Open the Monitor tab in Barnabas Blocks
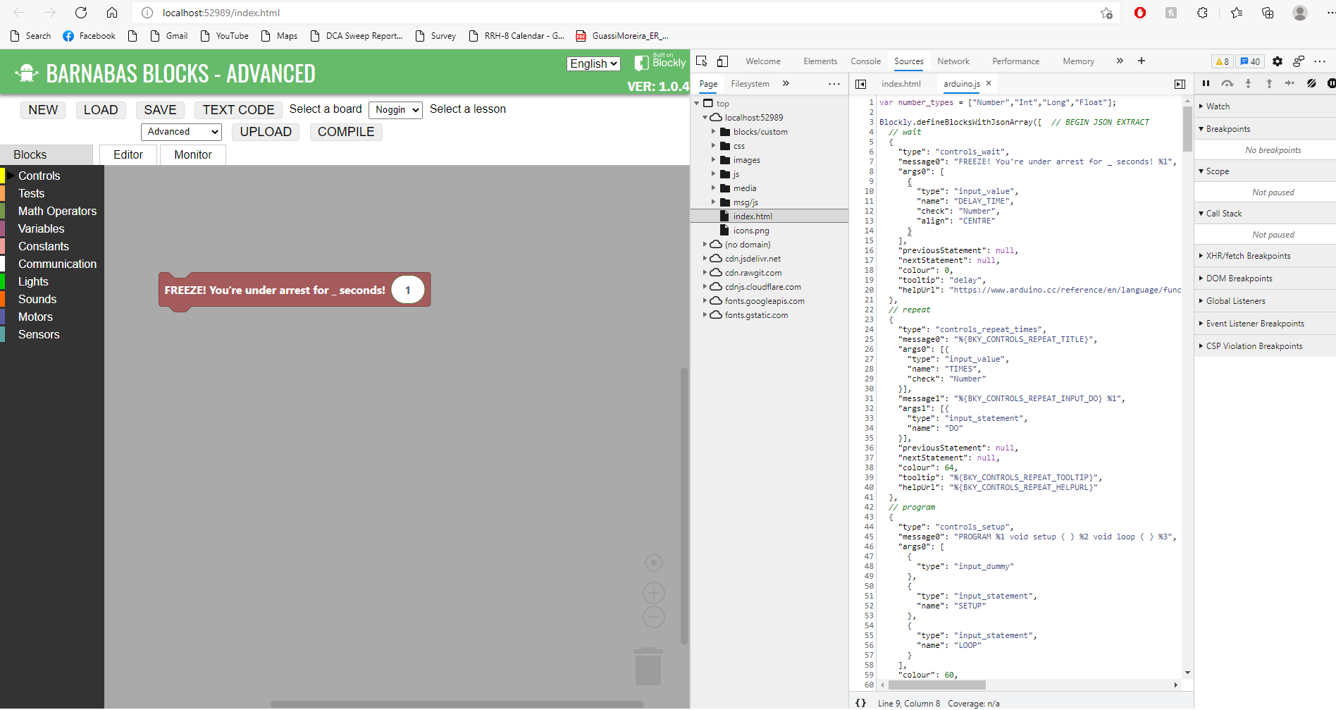 (193, 155)
